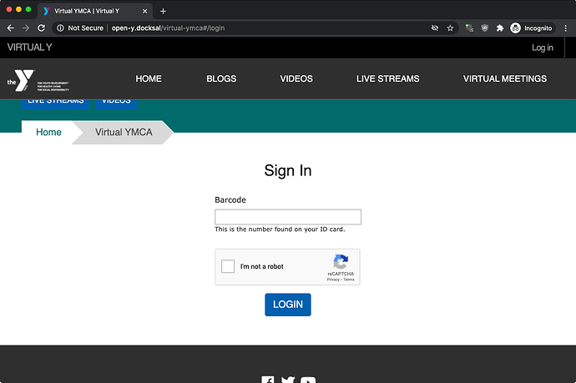Open the VIRTUAL MEETINGS menu item
This screenshot has height=383, width=576.
(505, 78)
